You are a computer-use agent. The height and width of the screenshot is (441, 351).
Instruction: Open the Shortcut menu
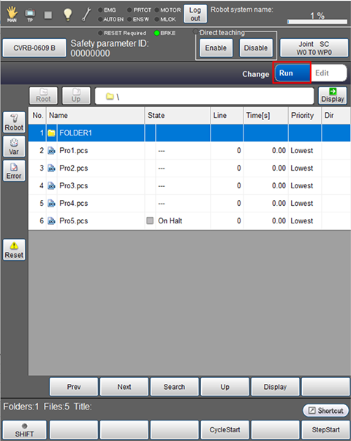[x=325, y=411]
